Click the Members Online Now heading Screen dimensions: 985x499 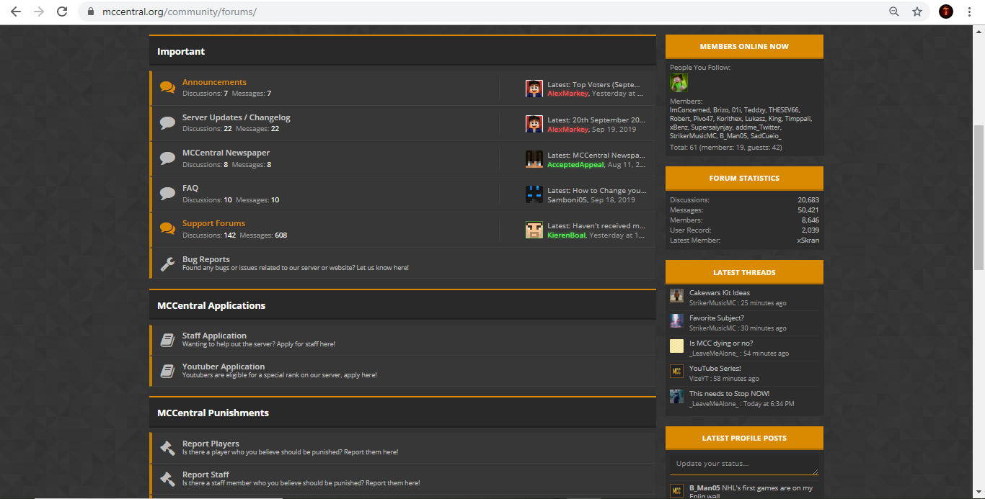coord(744,47)
